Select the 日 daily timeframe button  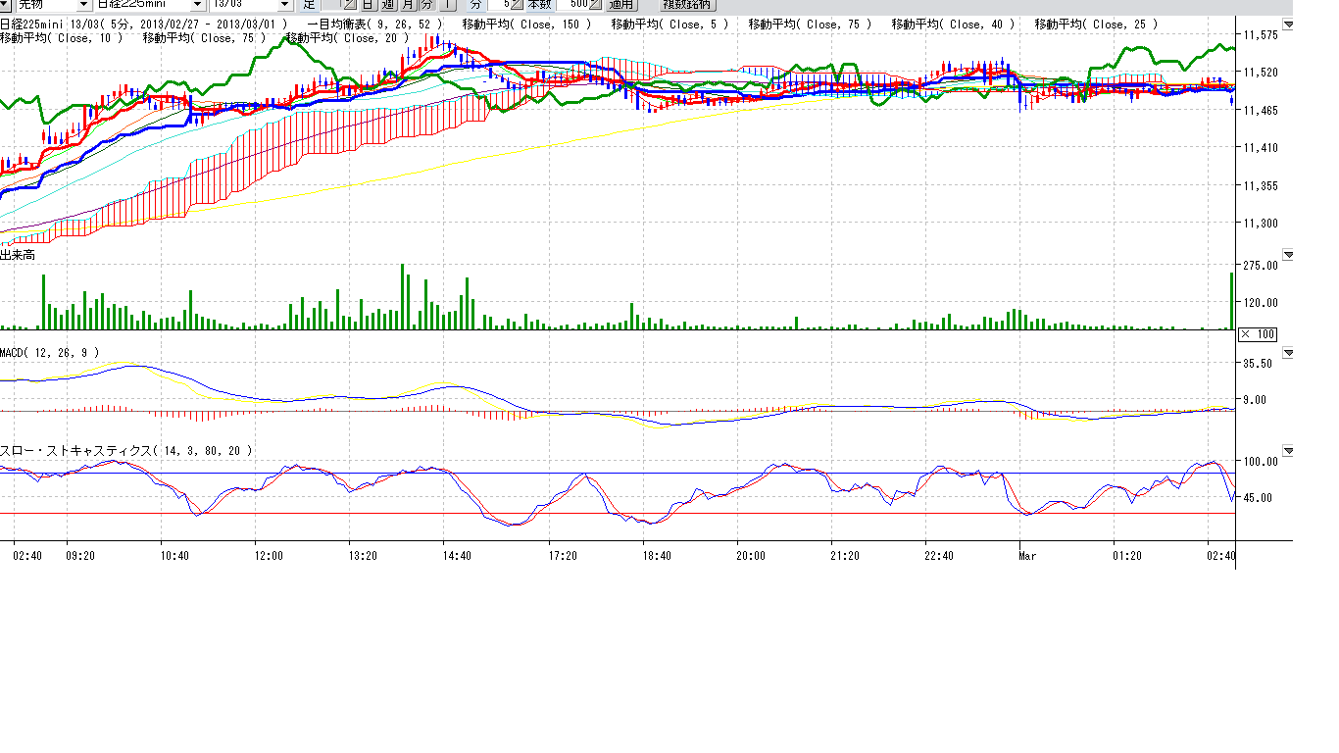(x=368, y=4)
